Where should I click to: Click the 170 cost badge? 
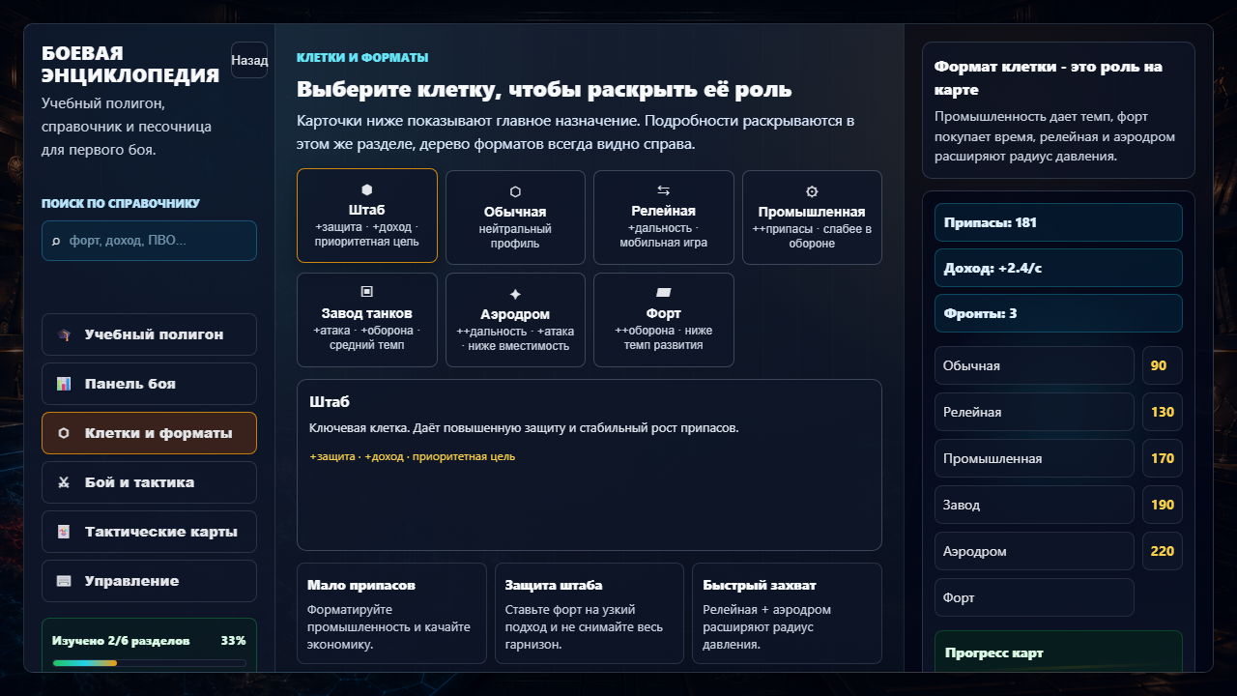[x=1163, y=458]
